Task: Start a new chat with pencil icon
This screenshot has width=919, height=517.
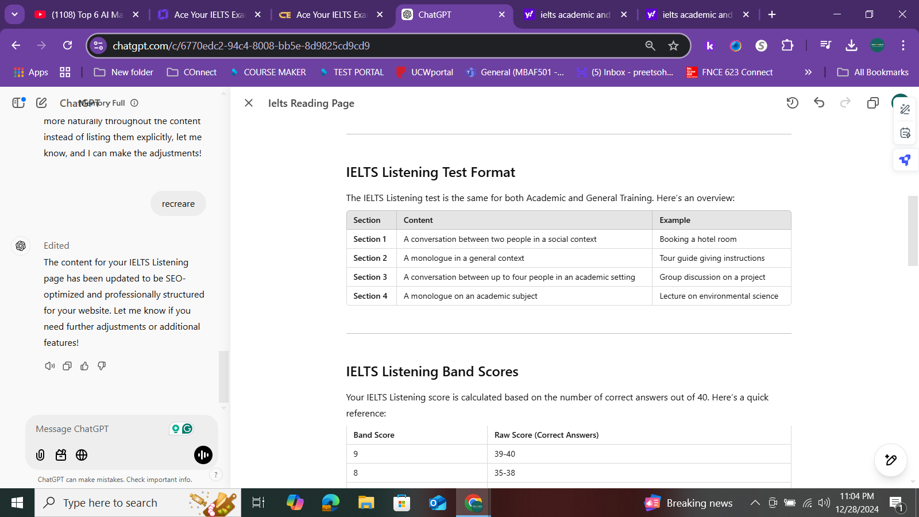Action: coord(41,103)
